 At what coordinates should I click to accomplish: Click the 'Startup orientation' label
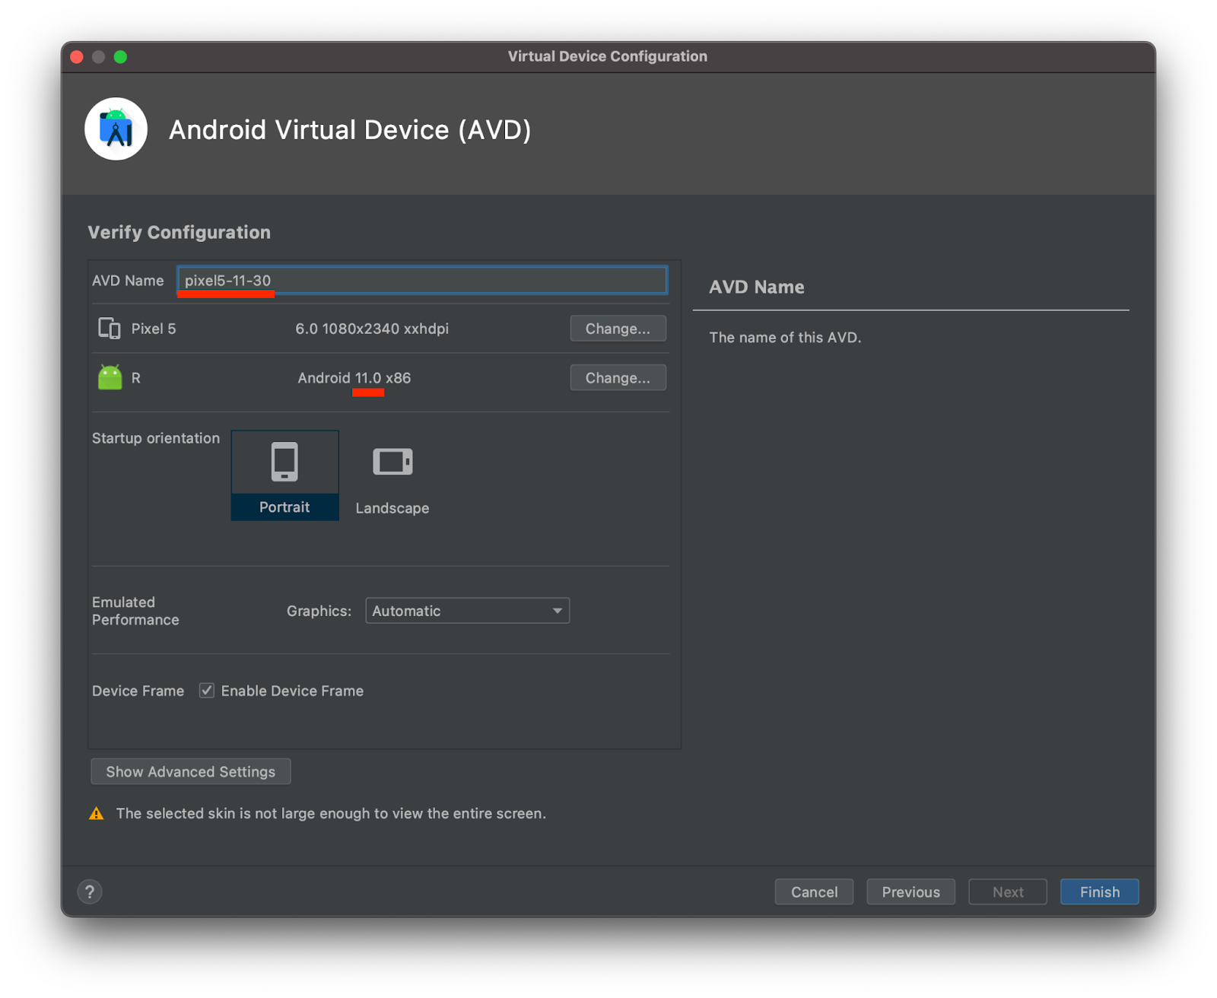click(156, 438)
